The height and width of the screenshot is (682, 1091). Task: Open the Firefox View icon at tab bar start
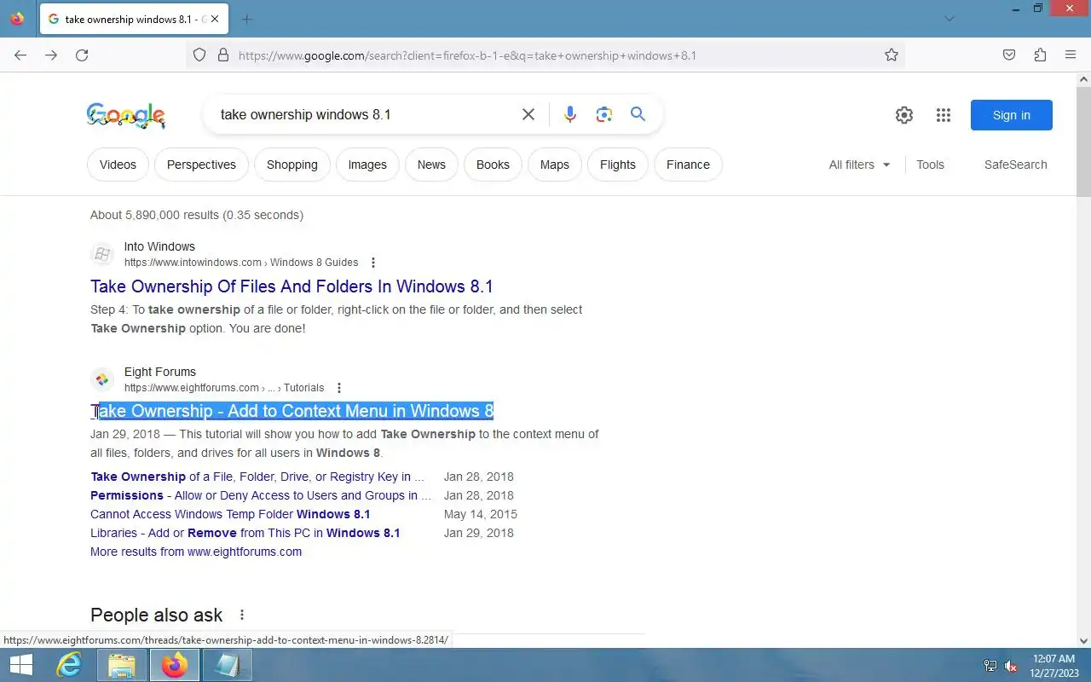click(17, 19)
